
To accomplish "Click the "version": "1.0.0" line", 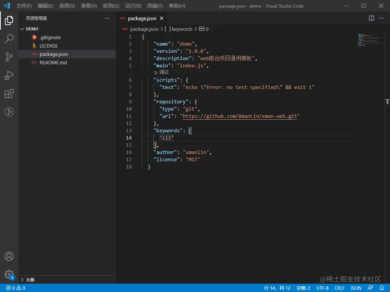I will pyautogui.click(x=181, y=51).
